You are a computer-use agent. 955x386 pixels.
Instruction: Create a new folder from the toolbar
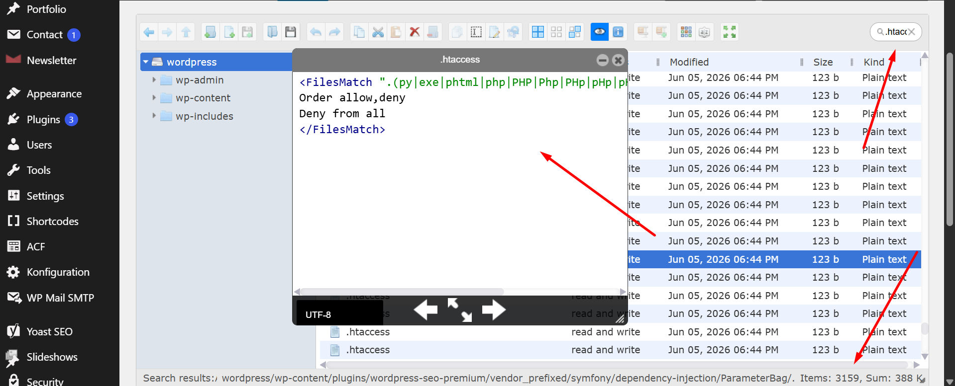pos(210,32)
